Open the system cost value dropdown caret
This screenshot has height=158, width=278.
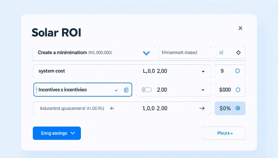coord(203,71)
